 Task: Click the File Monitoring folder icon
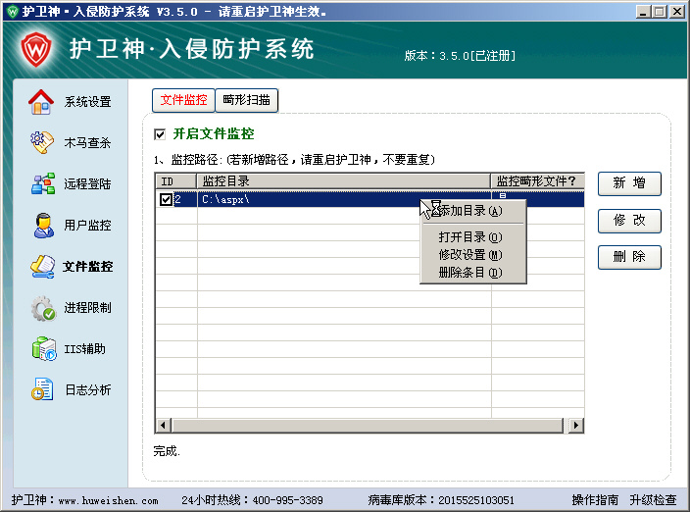(43, 267)
